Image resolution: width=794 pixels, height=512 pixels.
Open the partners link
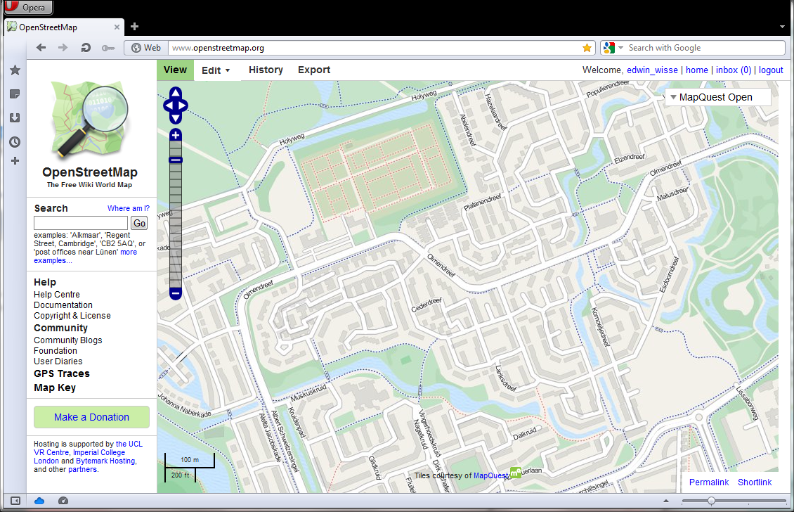pos(84,469)
